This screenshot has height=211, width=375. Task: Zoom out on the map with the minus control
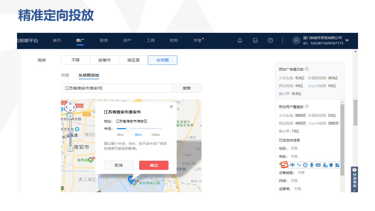click(70, 149)
